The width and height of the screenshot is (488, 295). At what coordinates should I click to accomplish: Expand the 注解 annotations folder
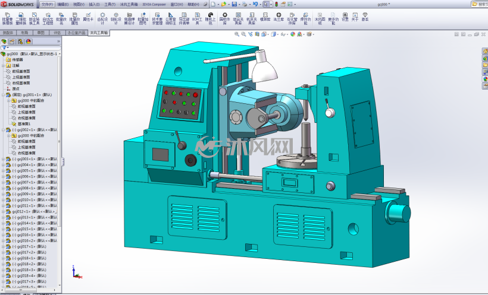(4, 65)
